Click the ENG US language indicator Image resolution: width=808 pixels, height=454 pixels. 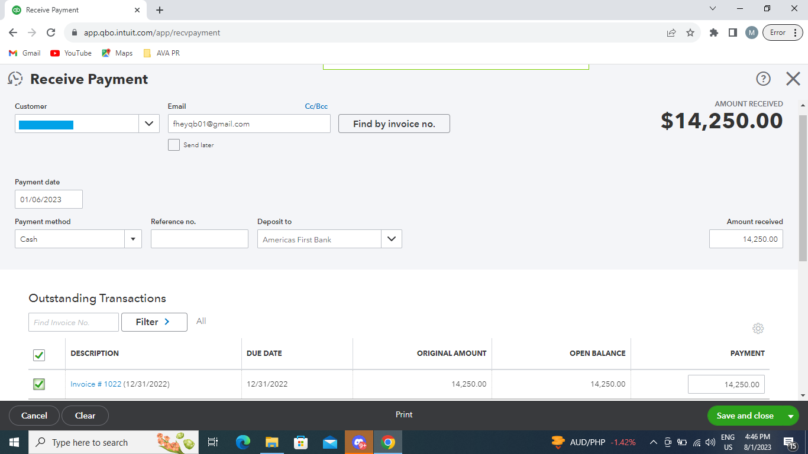pos(728,442)
